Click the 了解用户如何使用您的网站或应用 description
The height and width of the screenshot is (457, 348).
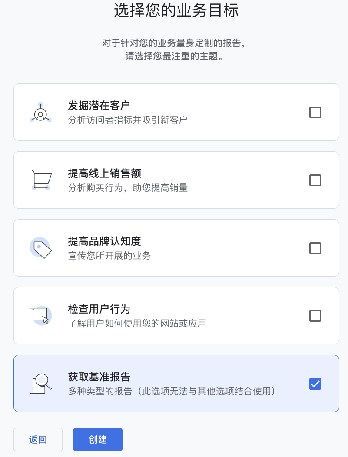pos(137,323)
